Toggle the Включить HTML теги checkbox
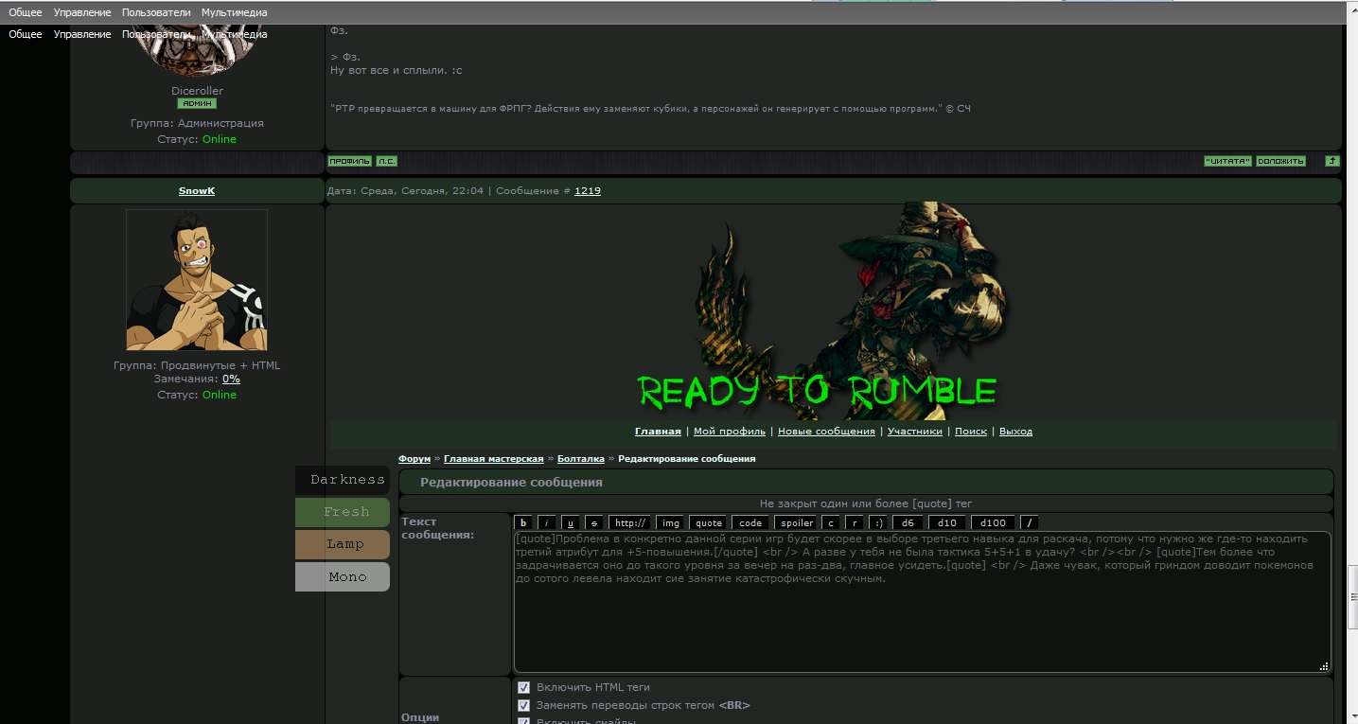 [x=523, y=687]
